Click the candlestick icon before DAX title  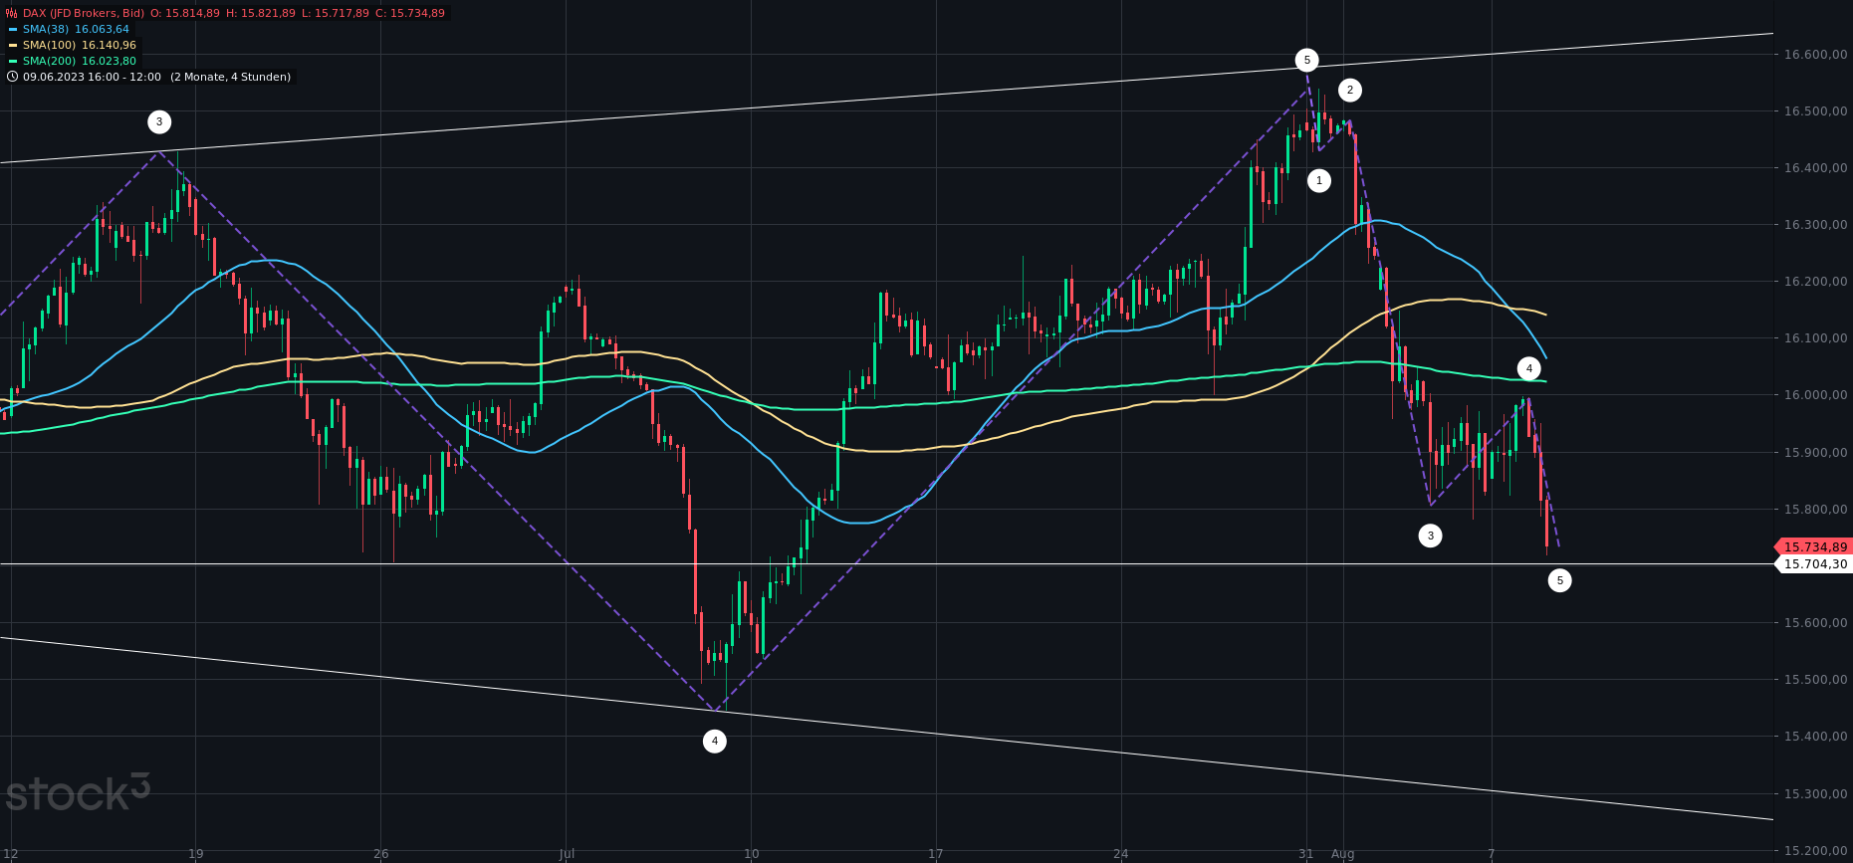tap(12, 13)
